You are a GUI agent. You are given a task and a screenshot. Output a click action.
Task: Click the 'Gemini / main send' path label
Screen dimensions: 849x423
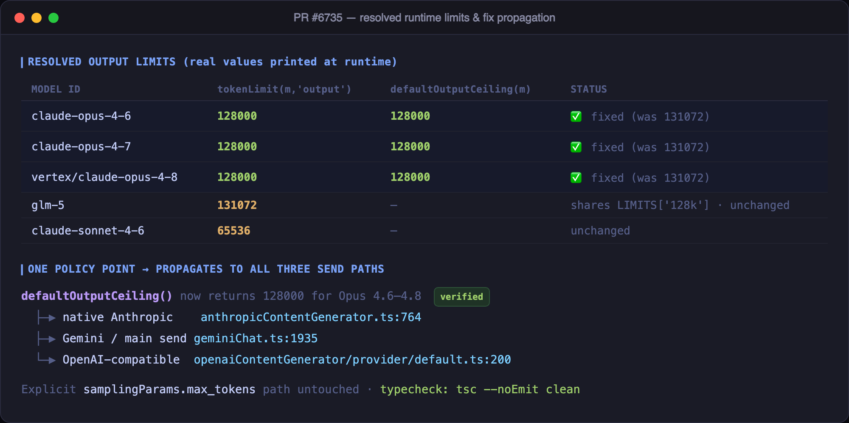[124, 338]
